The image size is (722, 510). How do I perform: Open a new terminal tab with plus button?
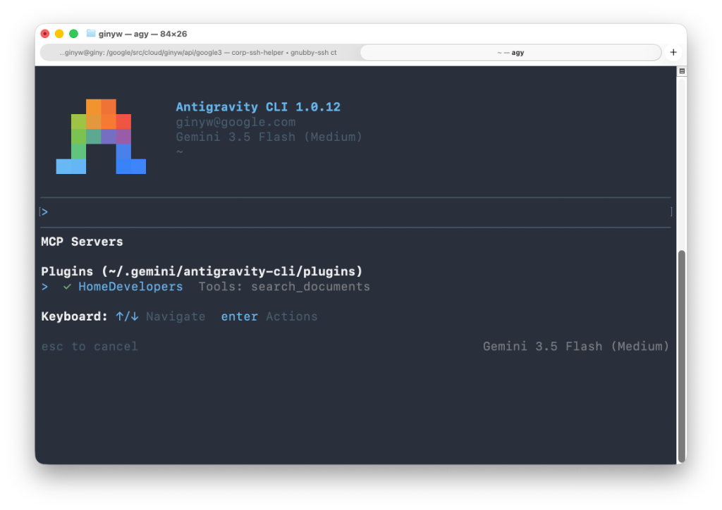[673, 52]
